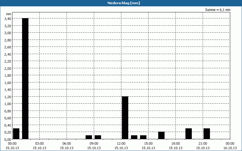Image resolution: width=242 pixels, height=151 pixels.
Task: Click the y-axis label 0,80
Action: pyautogui.click(x=8, y=111)
